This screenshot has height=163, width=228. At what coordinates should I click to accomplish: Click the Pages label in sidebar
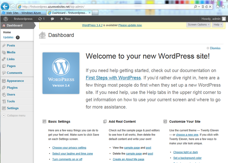(x=11, y=66)
